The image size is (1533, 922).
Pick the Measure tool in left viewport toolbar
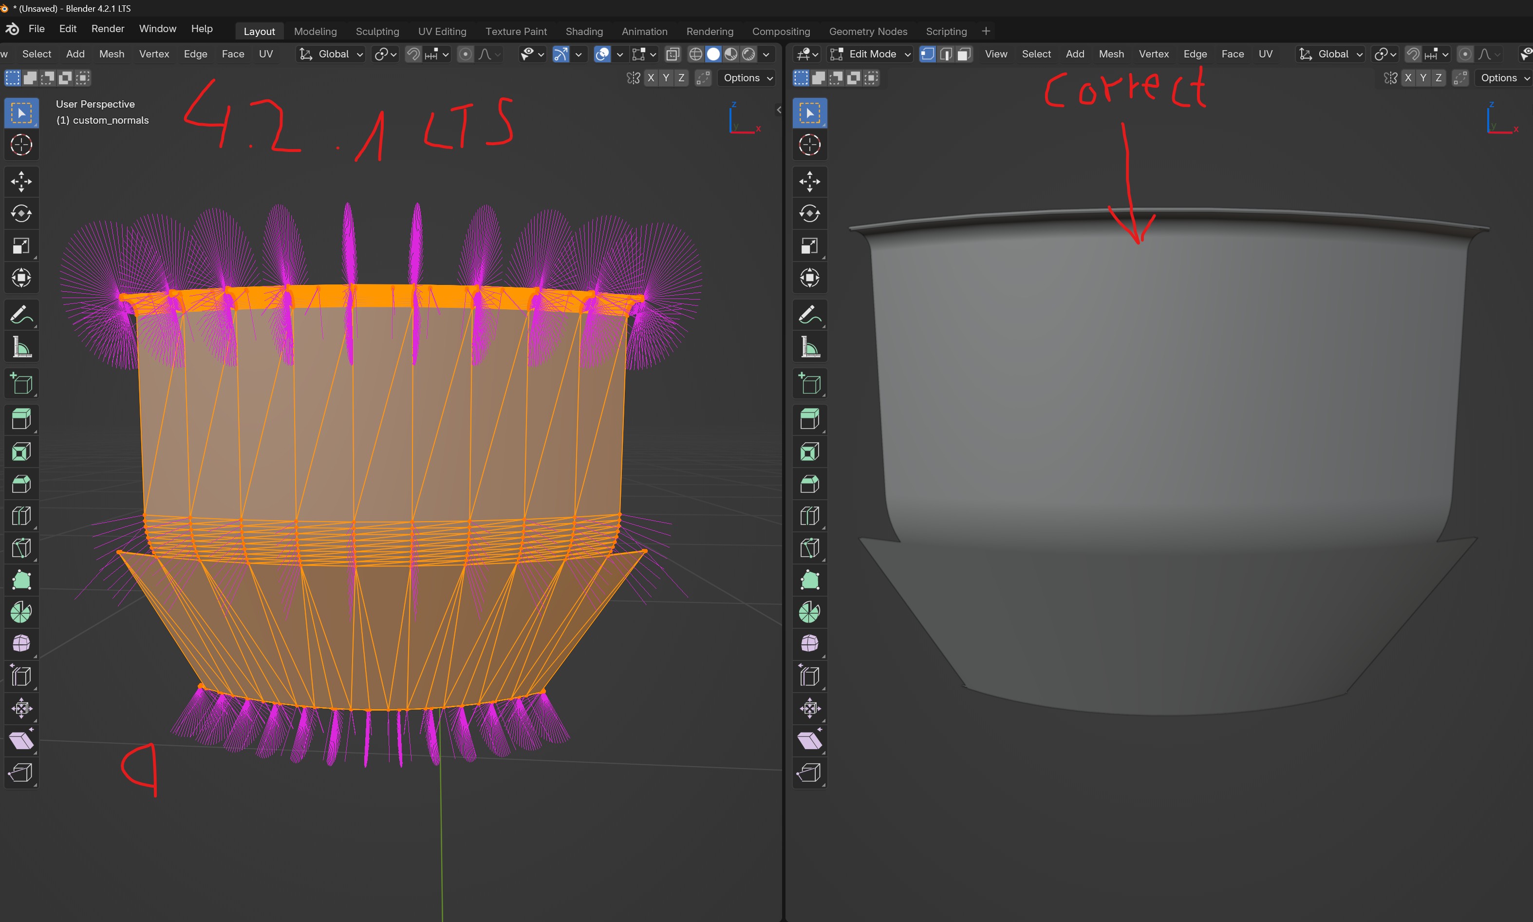21,347
